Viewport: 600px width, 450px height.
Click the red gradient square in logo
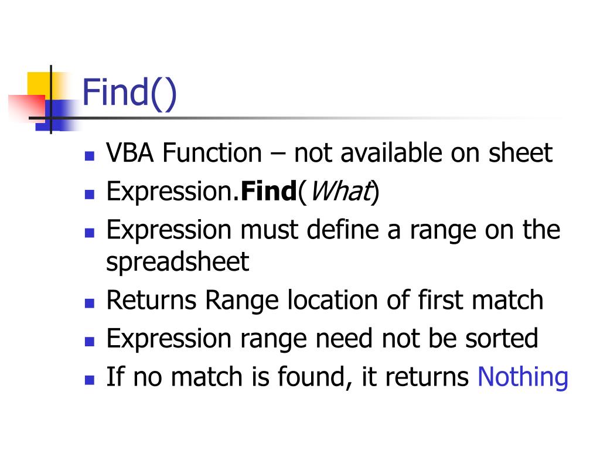[27, 108]
